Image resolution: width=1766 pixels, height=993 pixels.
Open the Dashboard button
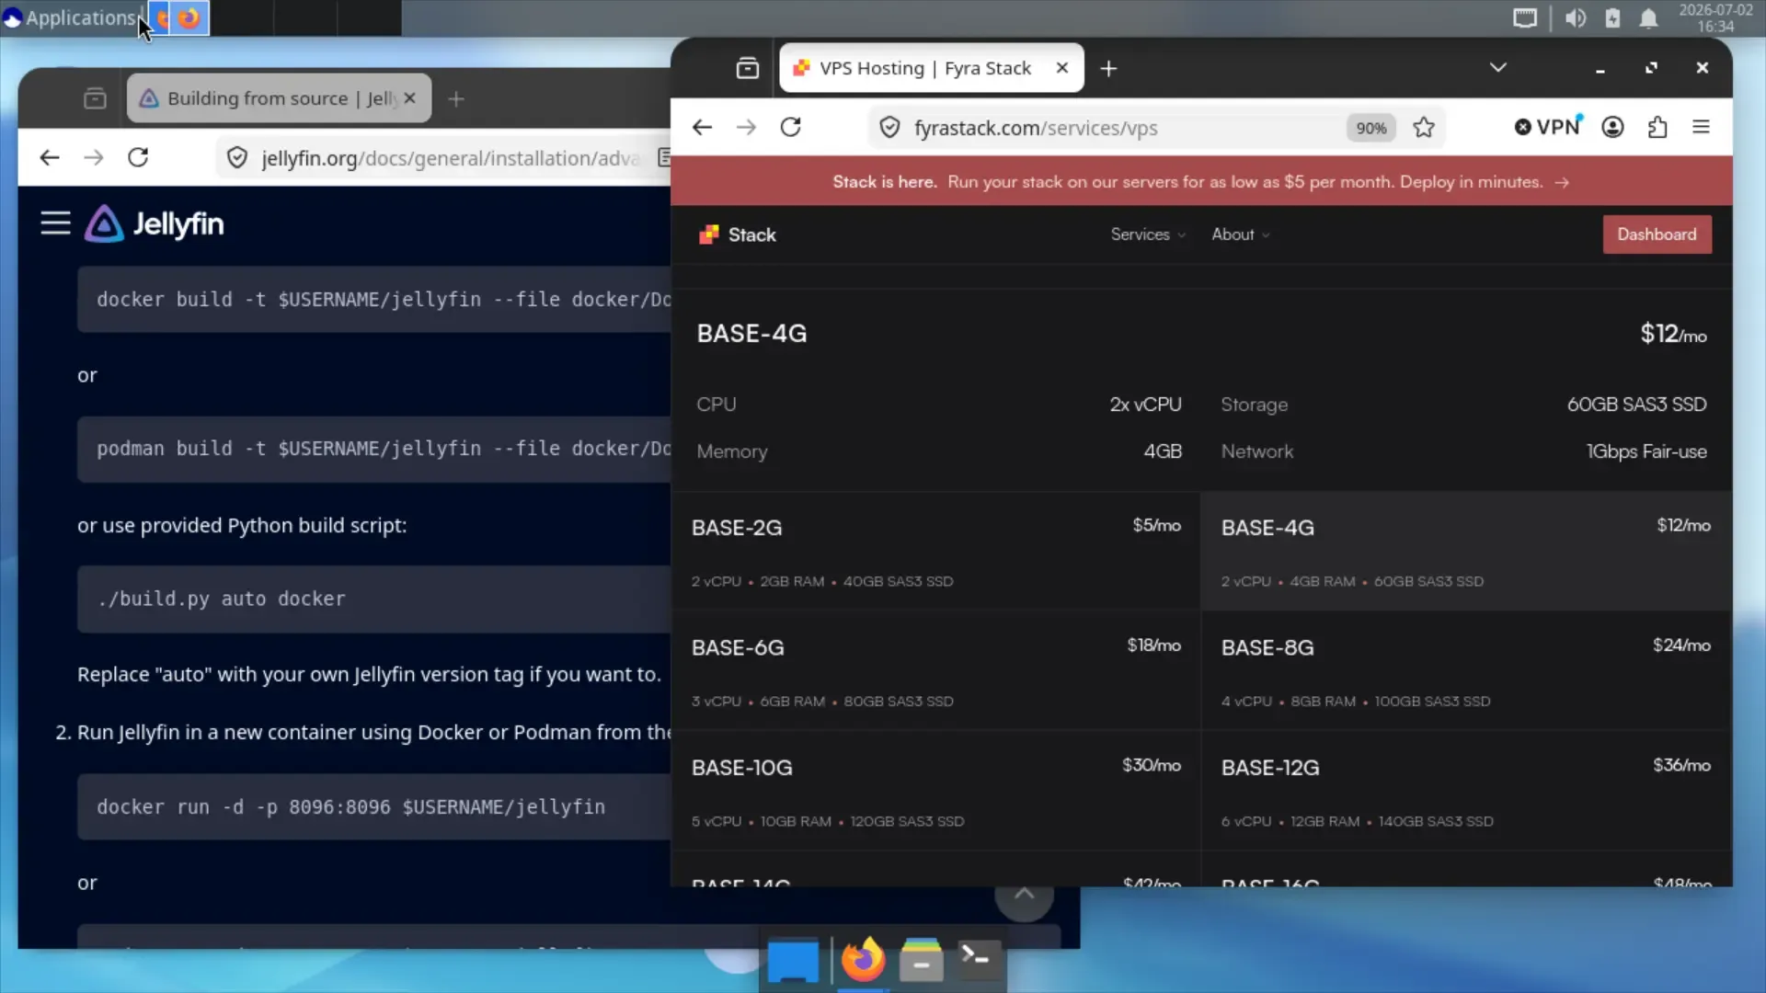(x=1657, y=234)
